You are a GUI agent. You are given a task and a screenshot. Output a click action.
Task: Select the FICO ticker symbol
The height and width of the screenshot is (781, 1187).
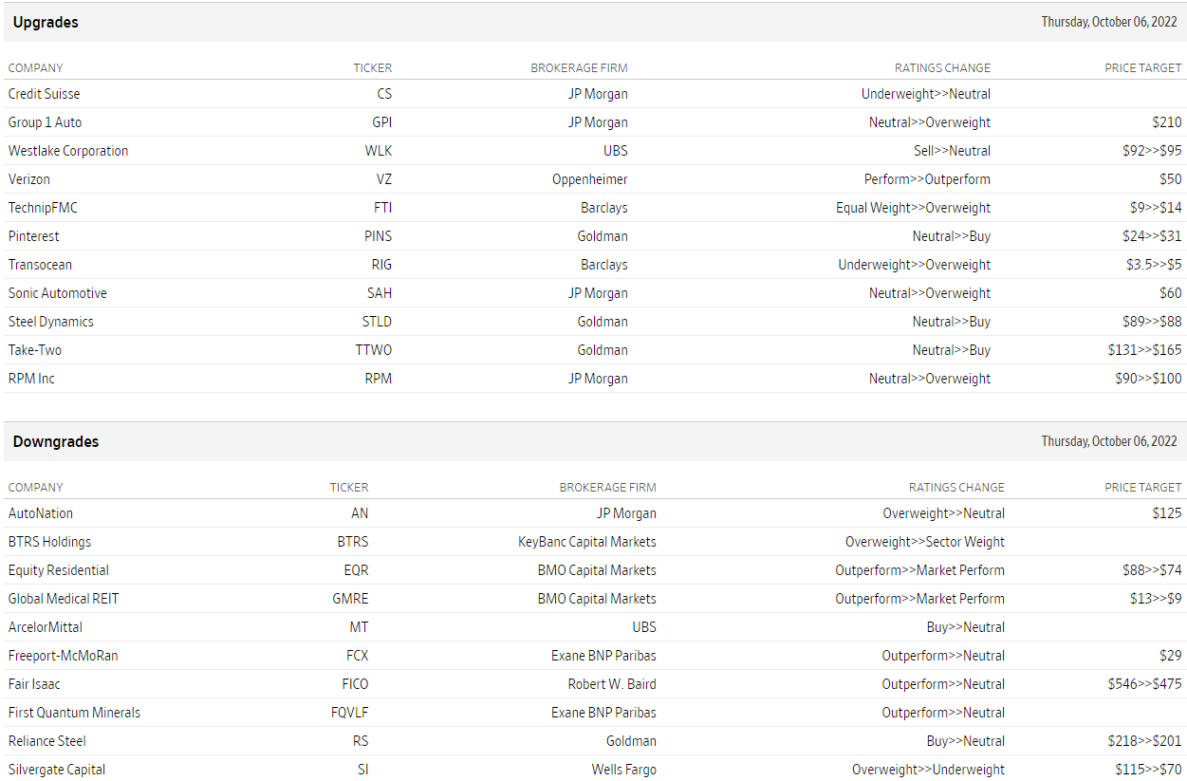click(355, 684)
